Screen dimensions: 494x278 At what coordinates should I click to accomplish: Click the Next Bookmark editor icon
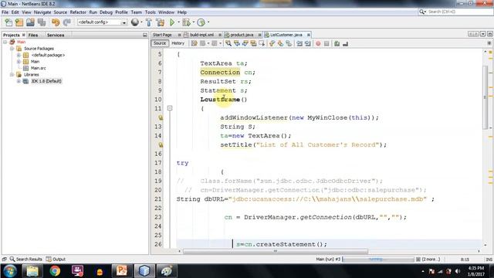click(280, 43)
